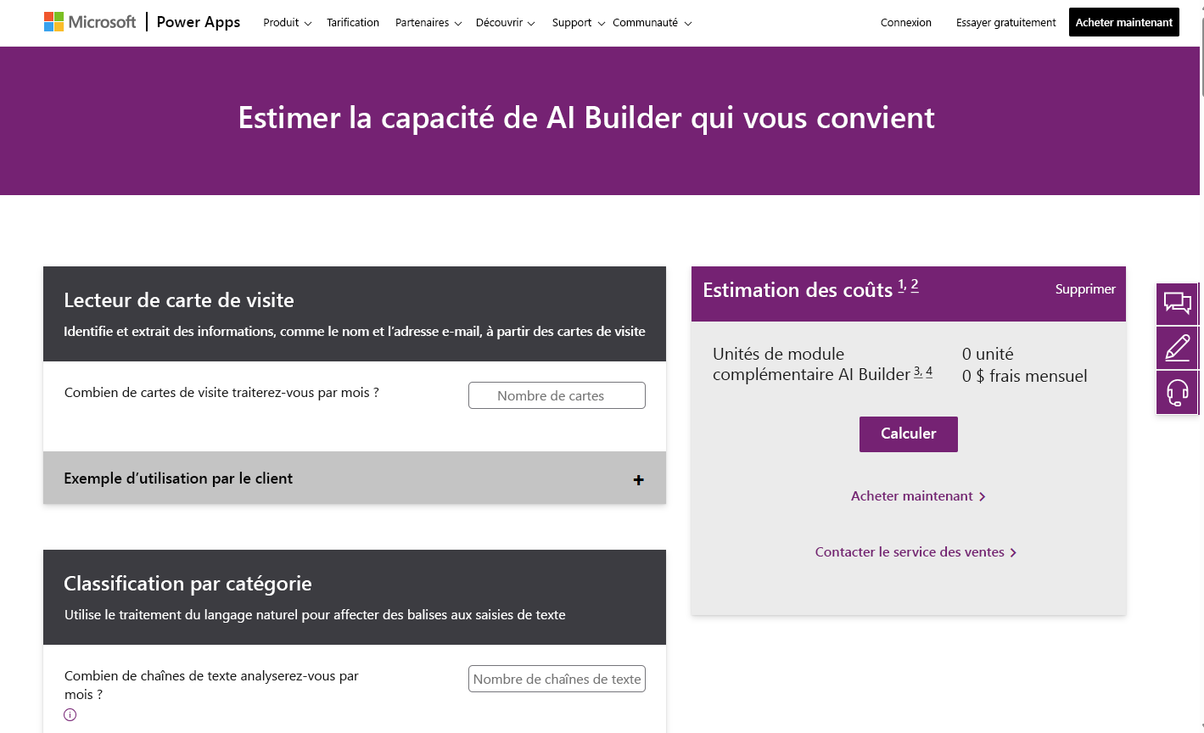1204x733 pixels.
Task: Open the chat bubbles icon on right sidebar
Action: pyautogui.click(x=1177, y=304)
